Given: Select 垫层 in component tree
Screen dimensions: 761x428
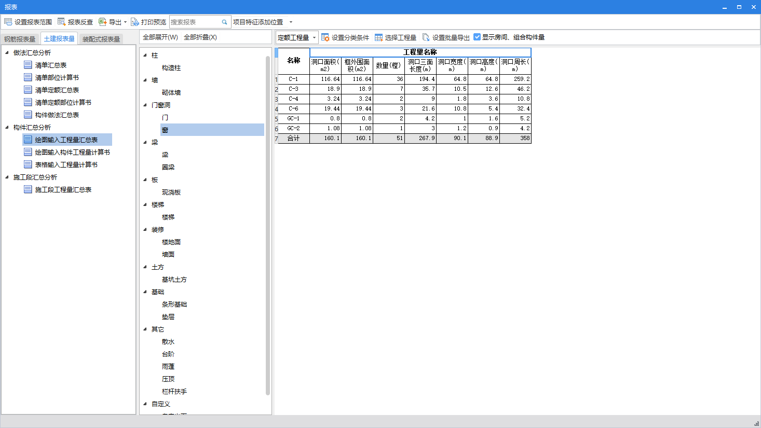Looking at the screenshot, I should (x=168, y=316).
